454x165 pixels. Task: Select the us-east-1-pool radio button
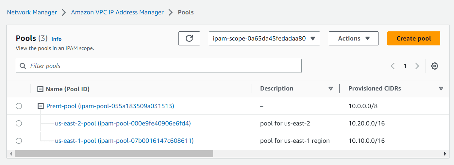tap(19, 140)
